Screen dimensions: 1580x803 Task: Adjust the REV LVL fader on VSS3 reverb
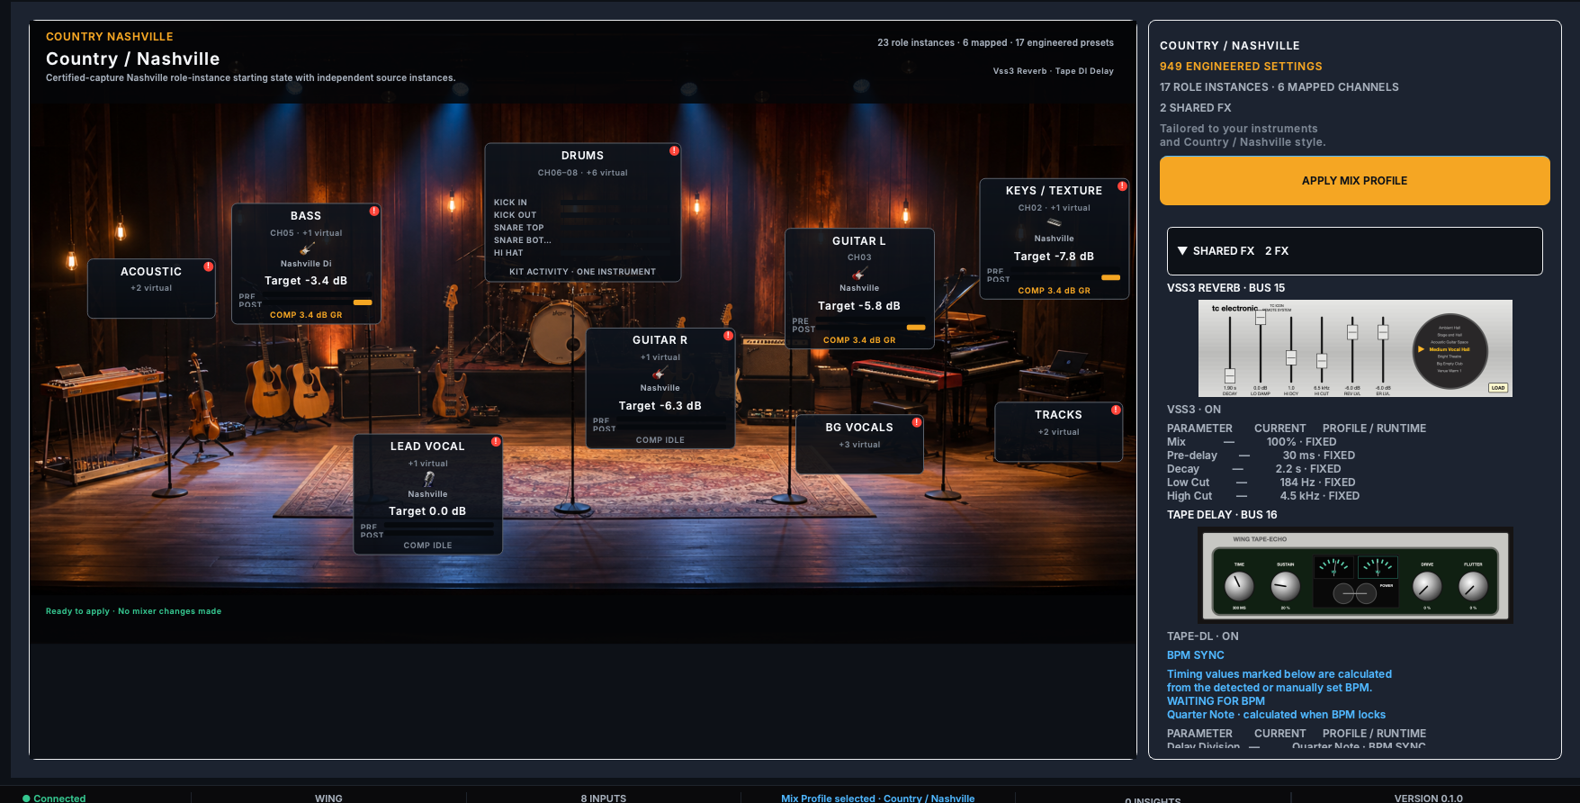click(1352, 332)
